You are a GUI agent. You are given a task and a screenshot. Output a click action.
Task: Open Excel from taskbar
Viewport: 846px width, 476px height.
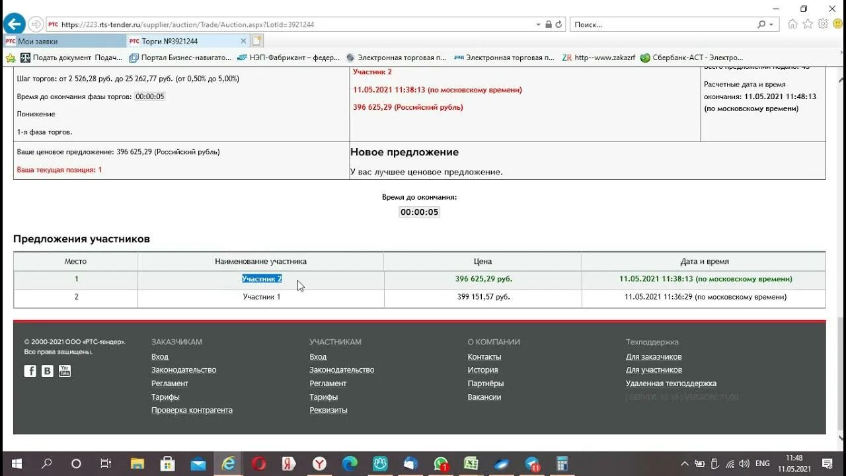[471, 463]
